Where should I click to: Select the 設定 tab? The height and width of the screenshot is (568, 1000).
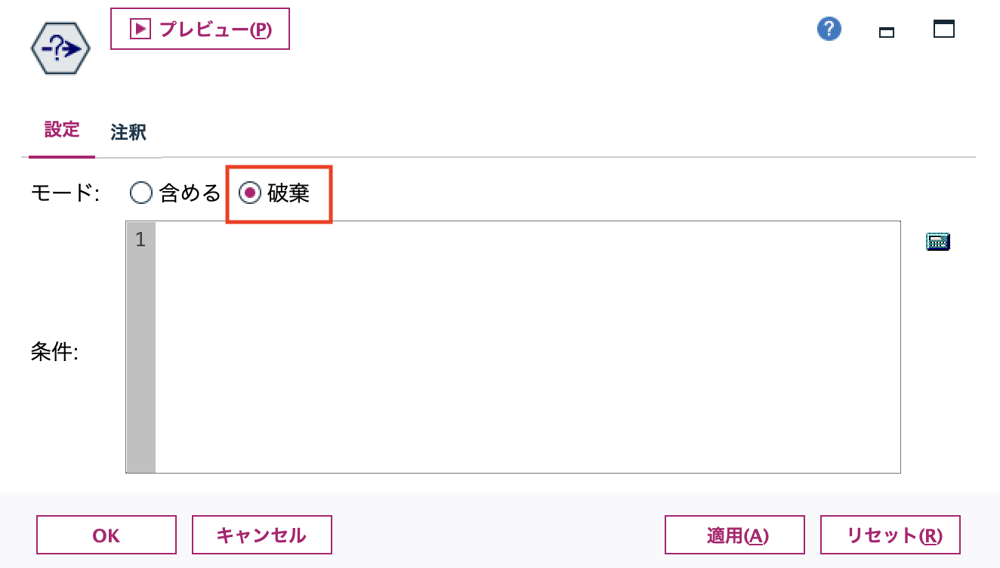(x=60, y=130)
